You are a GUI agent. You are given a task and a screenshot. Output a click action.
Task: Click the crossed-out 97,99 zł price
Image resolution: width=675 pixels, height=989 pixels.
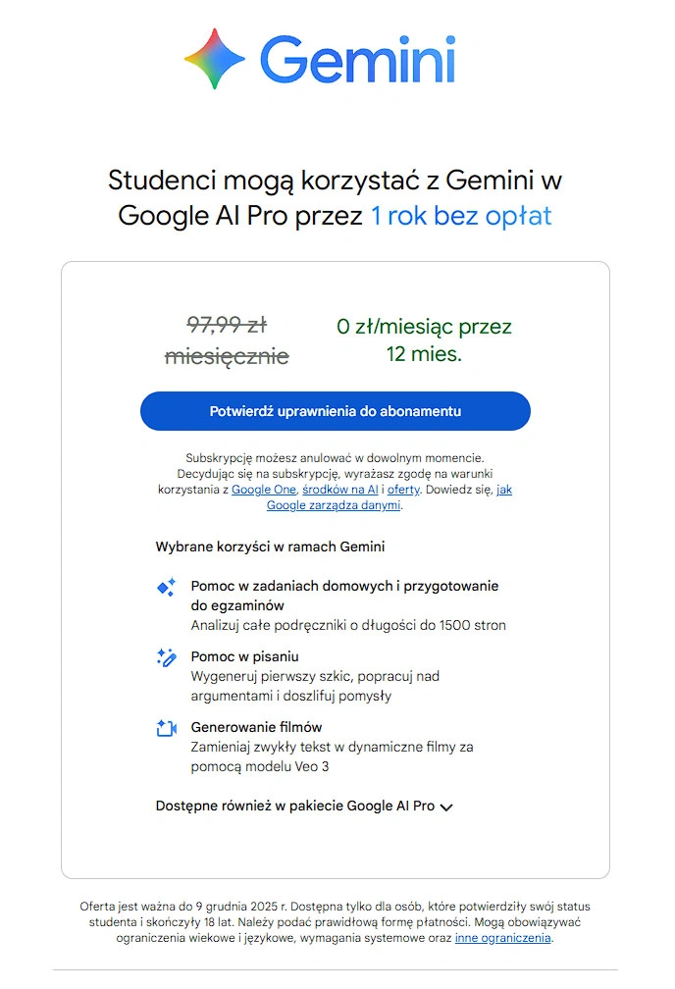click(227, 325)
